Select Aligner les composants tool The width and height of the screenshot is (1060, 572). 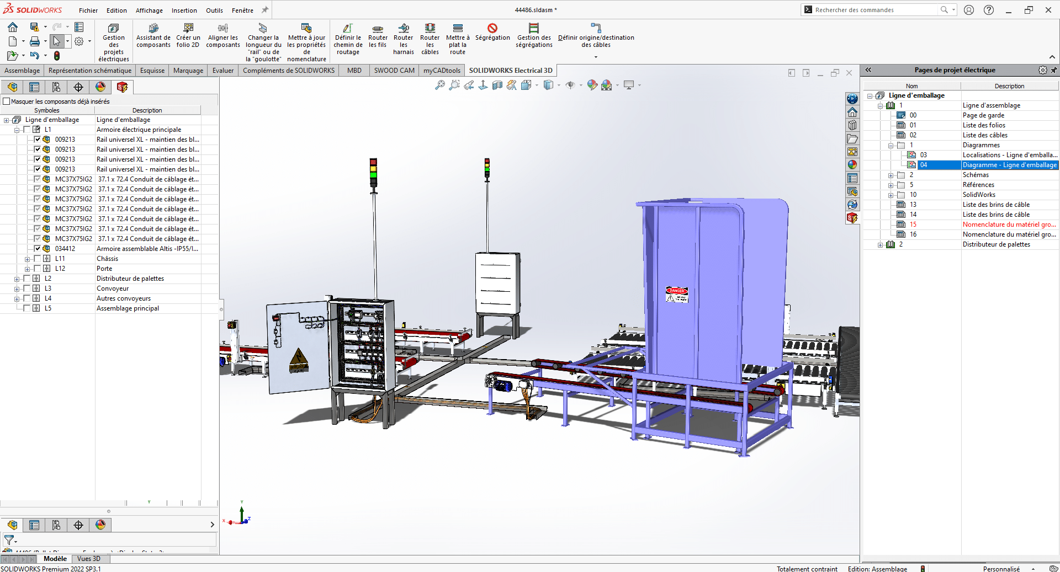223,35
